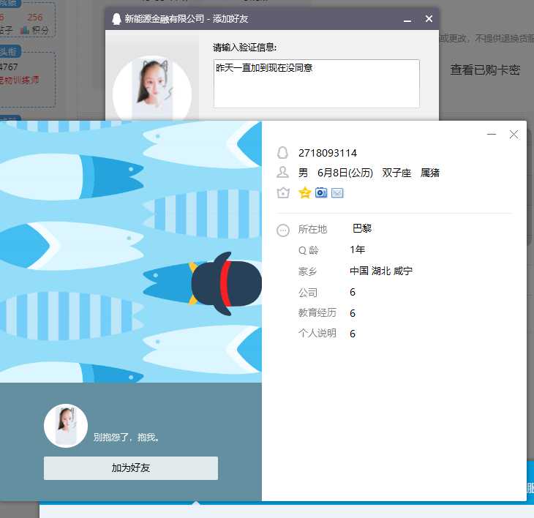Click the zodiac text 双子座

[x=396, y=173]
